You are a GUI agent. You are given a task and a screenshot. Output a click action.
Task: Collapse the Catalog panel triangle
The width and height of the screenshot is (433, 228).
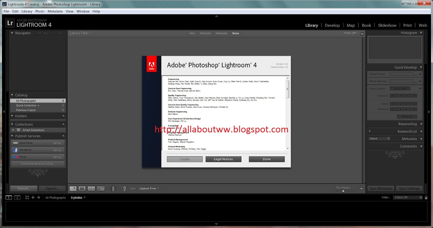click(x=12, y=95)
